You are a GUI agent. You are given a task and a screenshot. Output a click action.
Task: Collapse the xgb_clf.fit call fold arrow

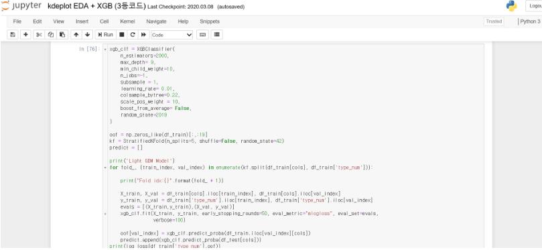(105, 214)
